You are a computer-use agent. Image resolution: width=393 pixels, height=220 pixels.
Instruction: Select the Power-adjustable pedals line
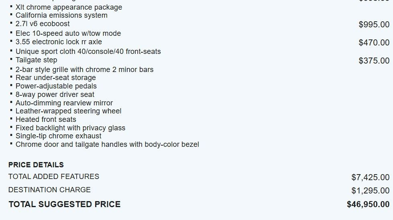tap(56, 86)
